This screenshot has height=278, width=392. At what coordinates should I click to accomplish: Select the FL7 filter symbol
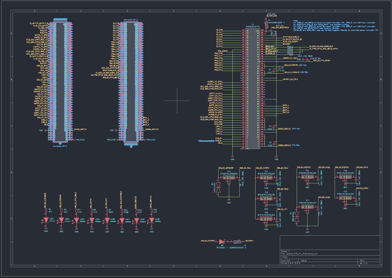(x=308, y=207)
